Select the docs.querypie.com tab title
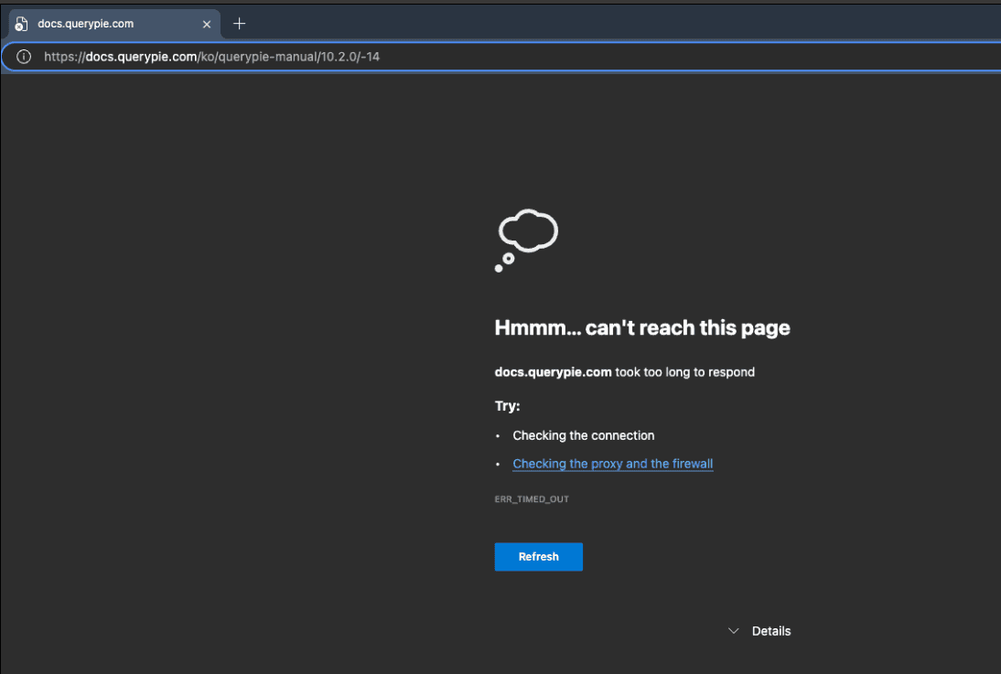 [x=86, y=24]
